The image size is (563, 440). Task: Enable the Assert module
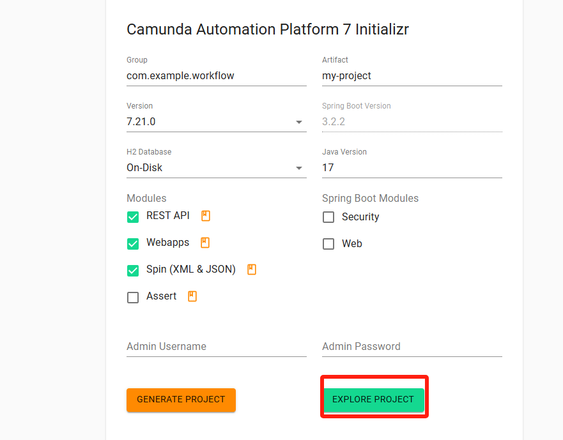[x=133, y=297]
